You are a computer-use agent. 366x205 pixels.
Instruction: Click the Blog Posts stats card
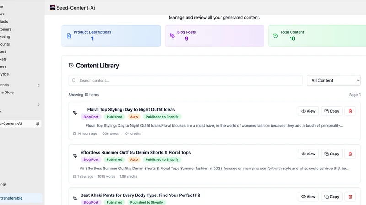214,36
